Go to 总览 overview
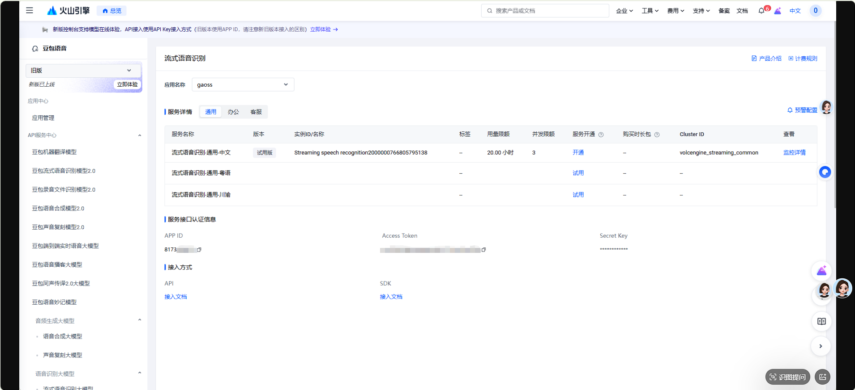 (112, 11)
